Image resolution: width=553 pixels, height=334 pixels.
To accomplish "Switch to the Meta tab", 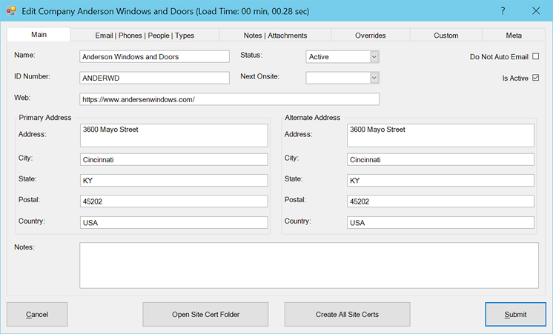I will click(x=514, y=36).
